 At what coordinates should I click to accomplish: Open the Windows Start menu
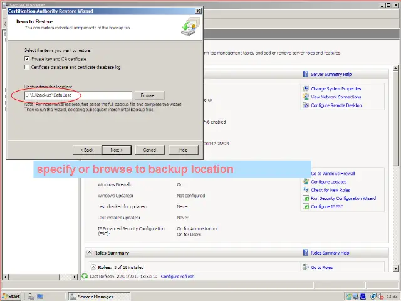(x=12, y=296)
